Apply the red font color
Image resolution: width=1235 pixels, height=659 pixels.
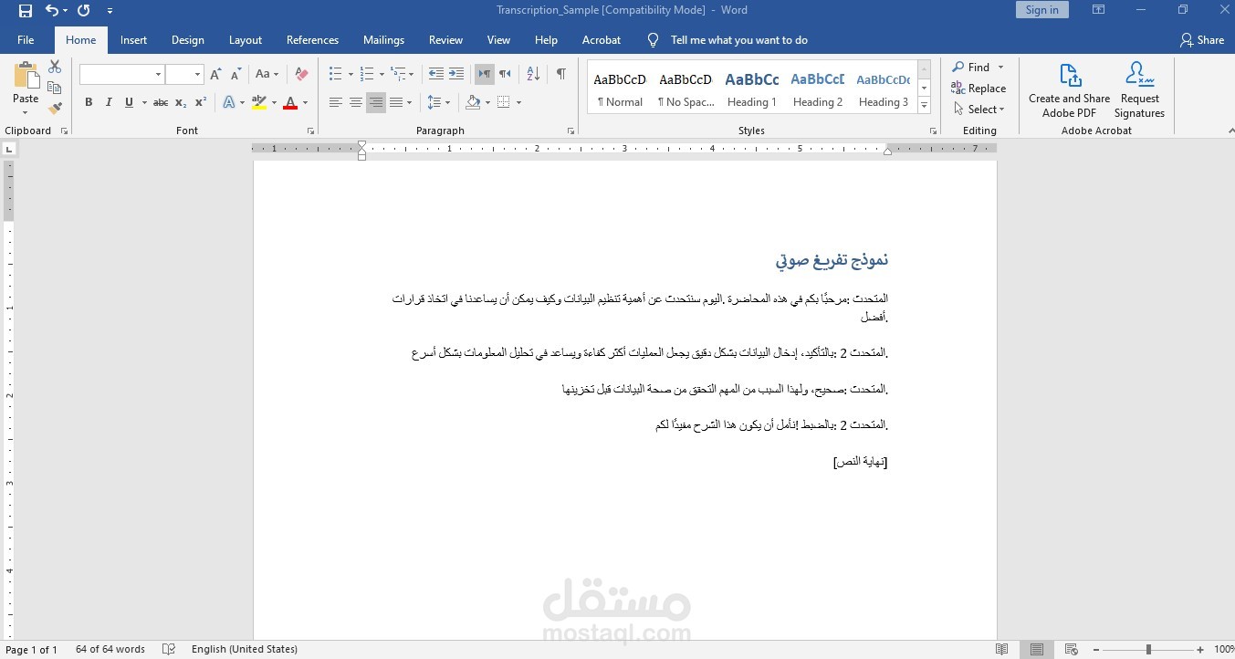pos(290,102)
